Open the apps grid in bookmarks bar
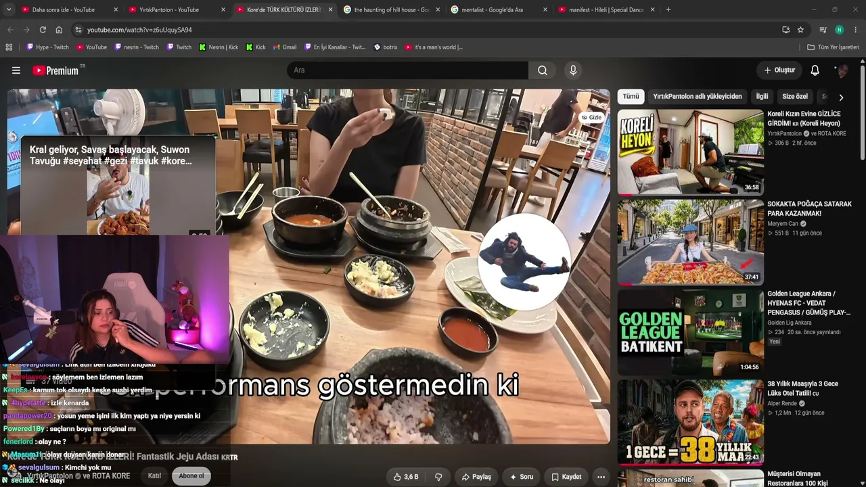The height and width of the screenshot is (487, 866). coord(9,47)
